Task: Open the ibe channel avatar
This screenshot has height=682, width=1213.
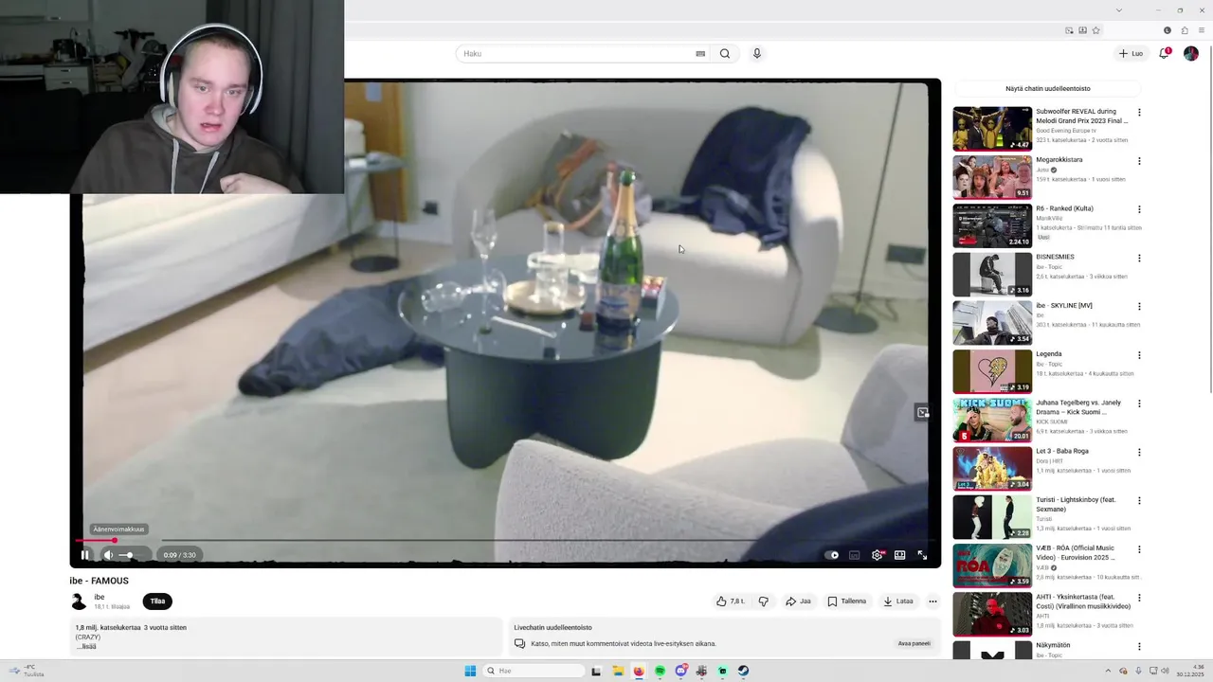Action: point(79,601)
